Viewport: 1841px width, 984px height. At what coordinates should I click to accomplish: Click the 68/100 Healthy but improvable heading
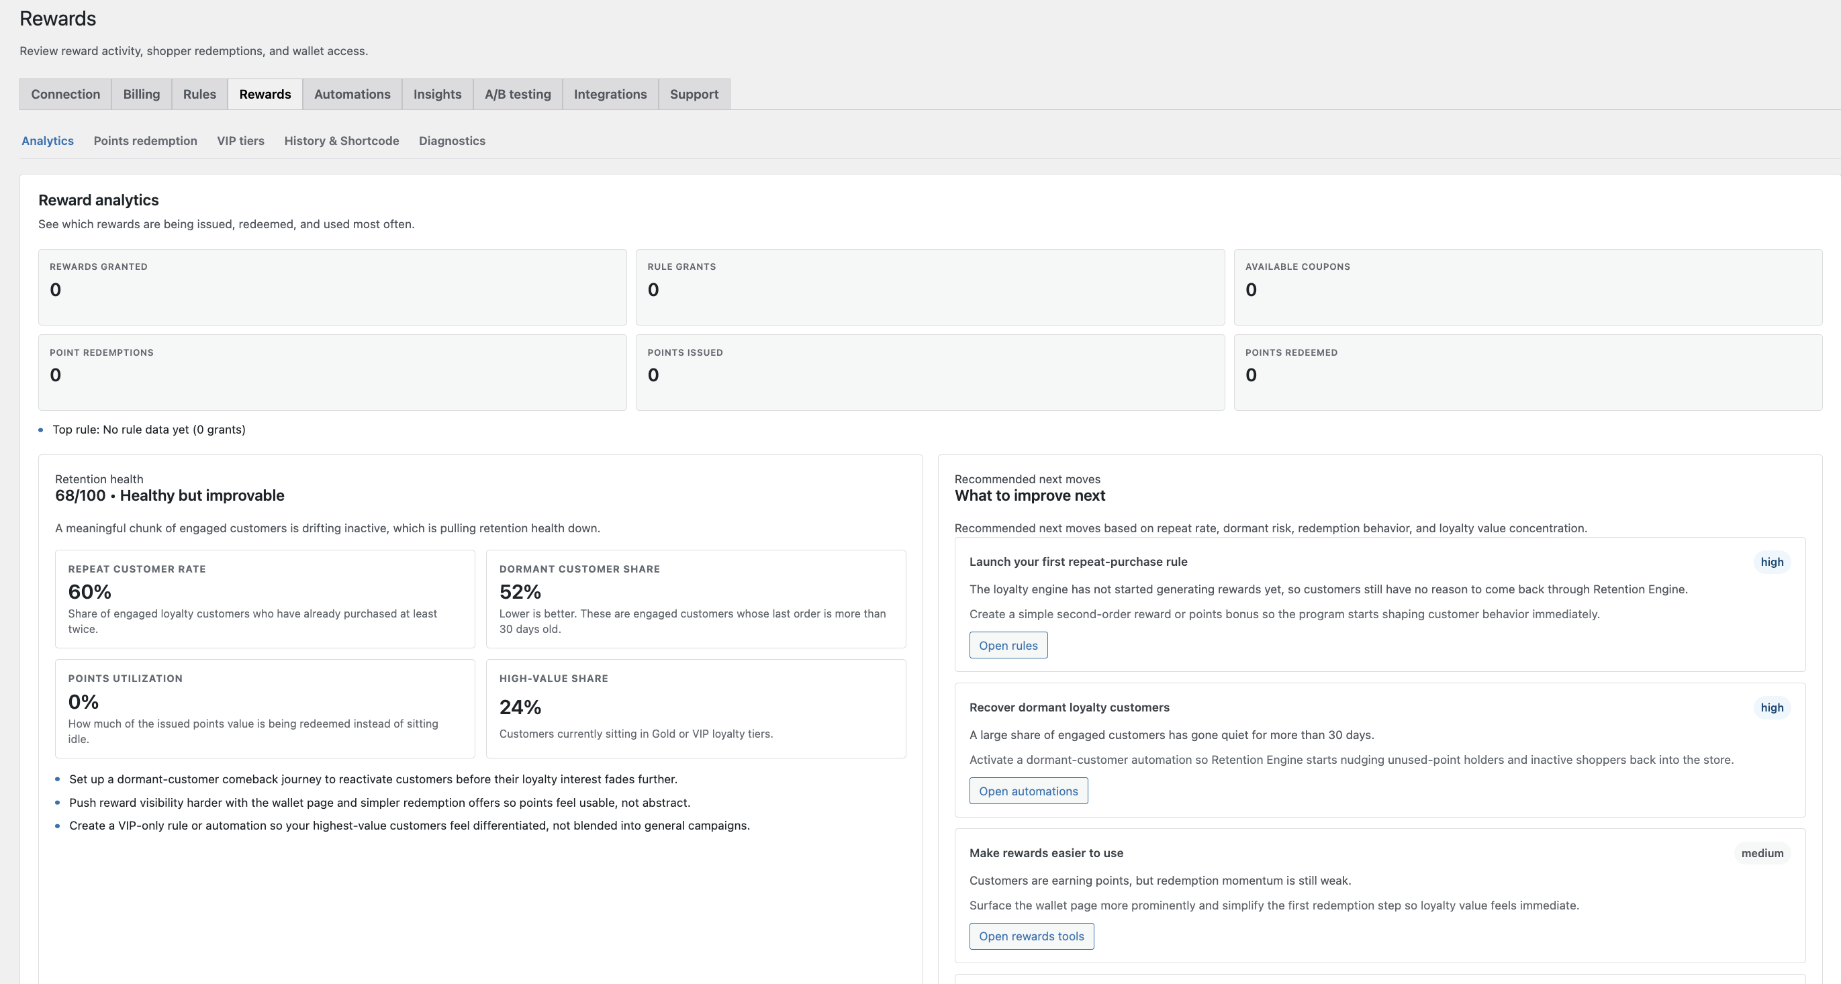pyautogui.click(x=169, y=495)
